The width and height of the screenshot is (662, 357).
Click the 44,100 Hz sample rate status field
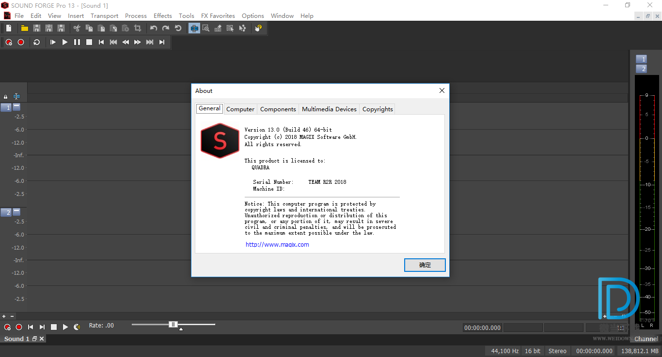(504, 351)
